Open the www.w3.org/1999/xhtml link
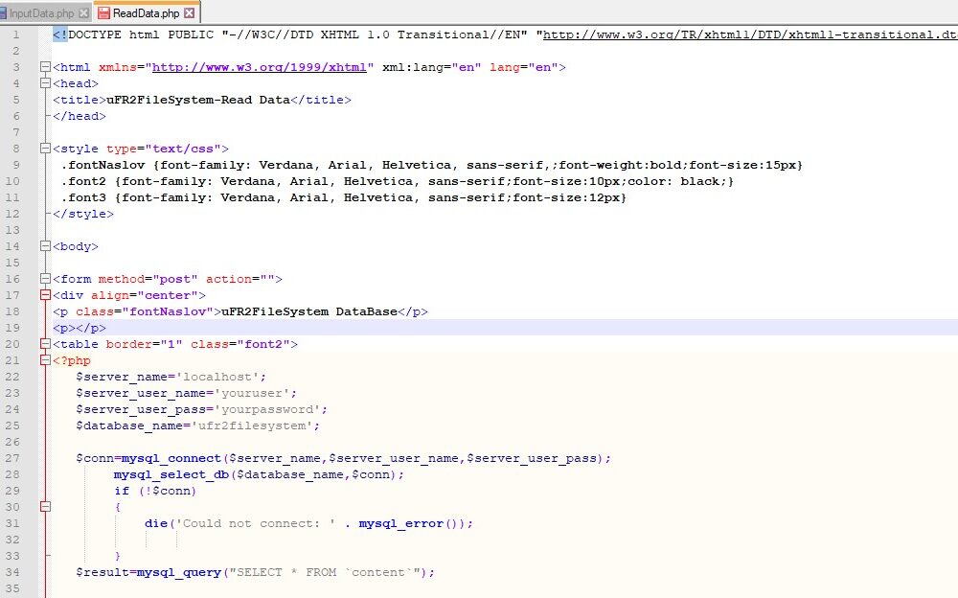 point(259,67)
